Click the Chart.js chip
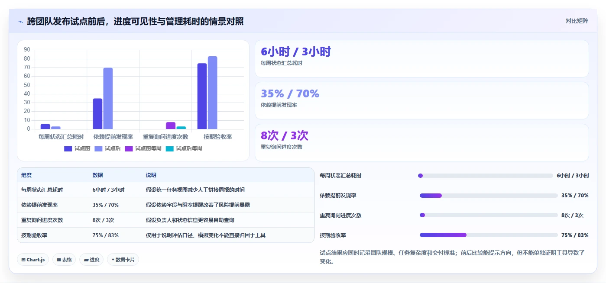The height and width of the screenshot is (283, 606). click(33, 260)
